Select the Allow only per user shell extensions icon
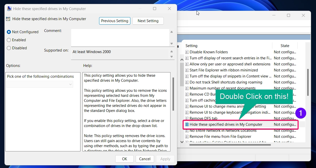The width and height of the screenshot is (316, 168). point(187,64)
